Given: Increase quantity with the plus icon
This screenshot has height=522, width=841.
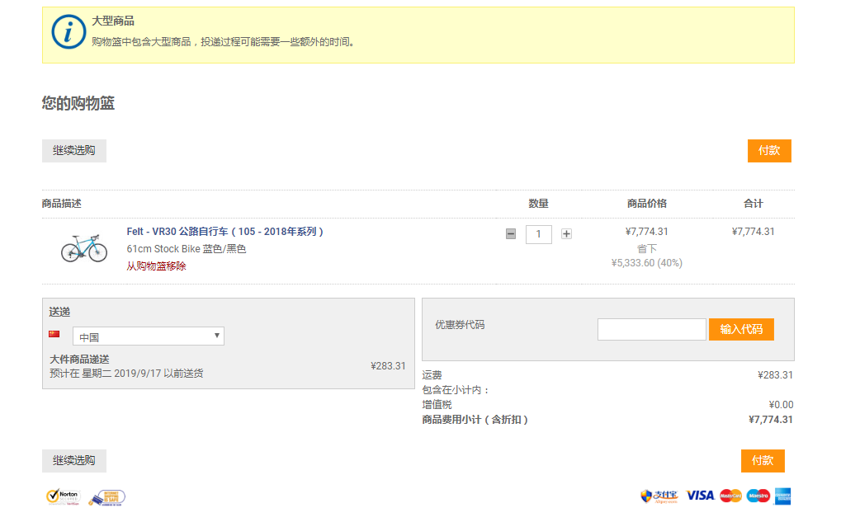Looking at the screenshot, I should point(566,234).
